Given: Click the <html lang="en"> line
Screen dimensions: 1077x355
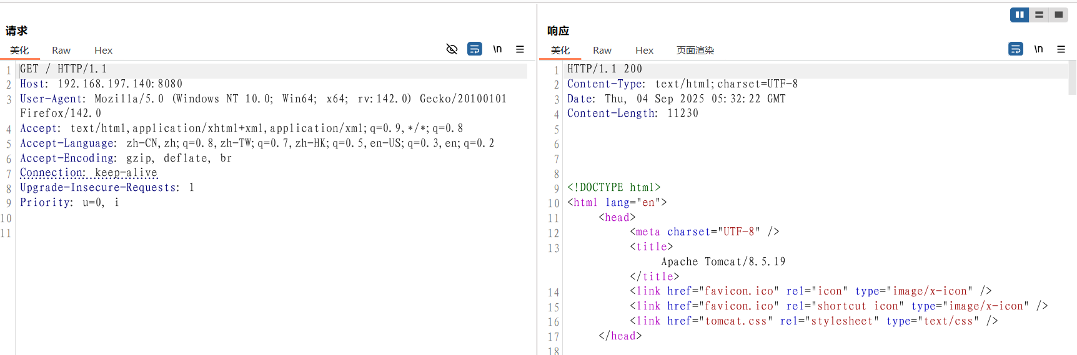Looking at the screenshot, I should click(x=617, y=203).
